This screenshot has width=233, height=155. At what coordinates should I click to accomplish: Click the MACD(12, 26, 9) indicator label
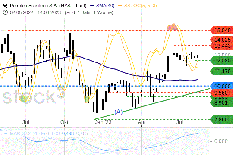point(27,133)
